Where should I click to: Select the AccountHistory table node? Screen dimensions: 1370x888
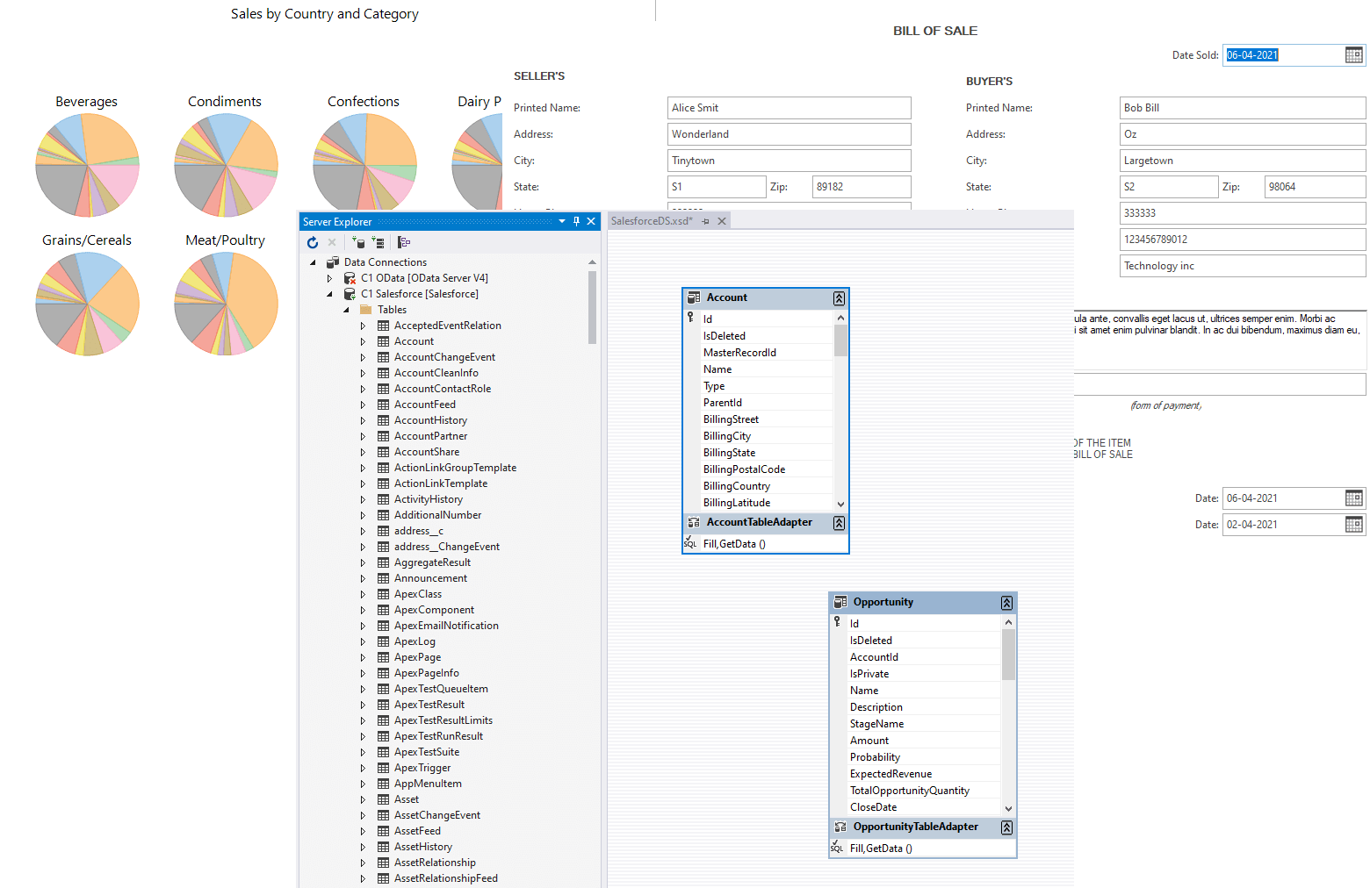(430, 419)
